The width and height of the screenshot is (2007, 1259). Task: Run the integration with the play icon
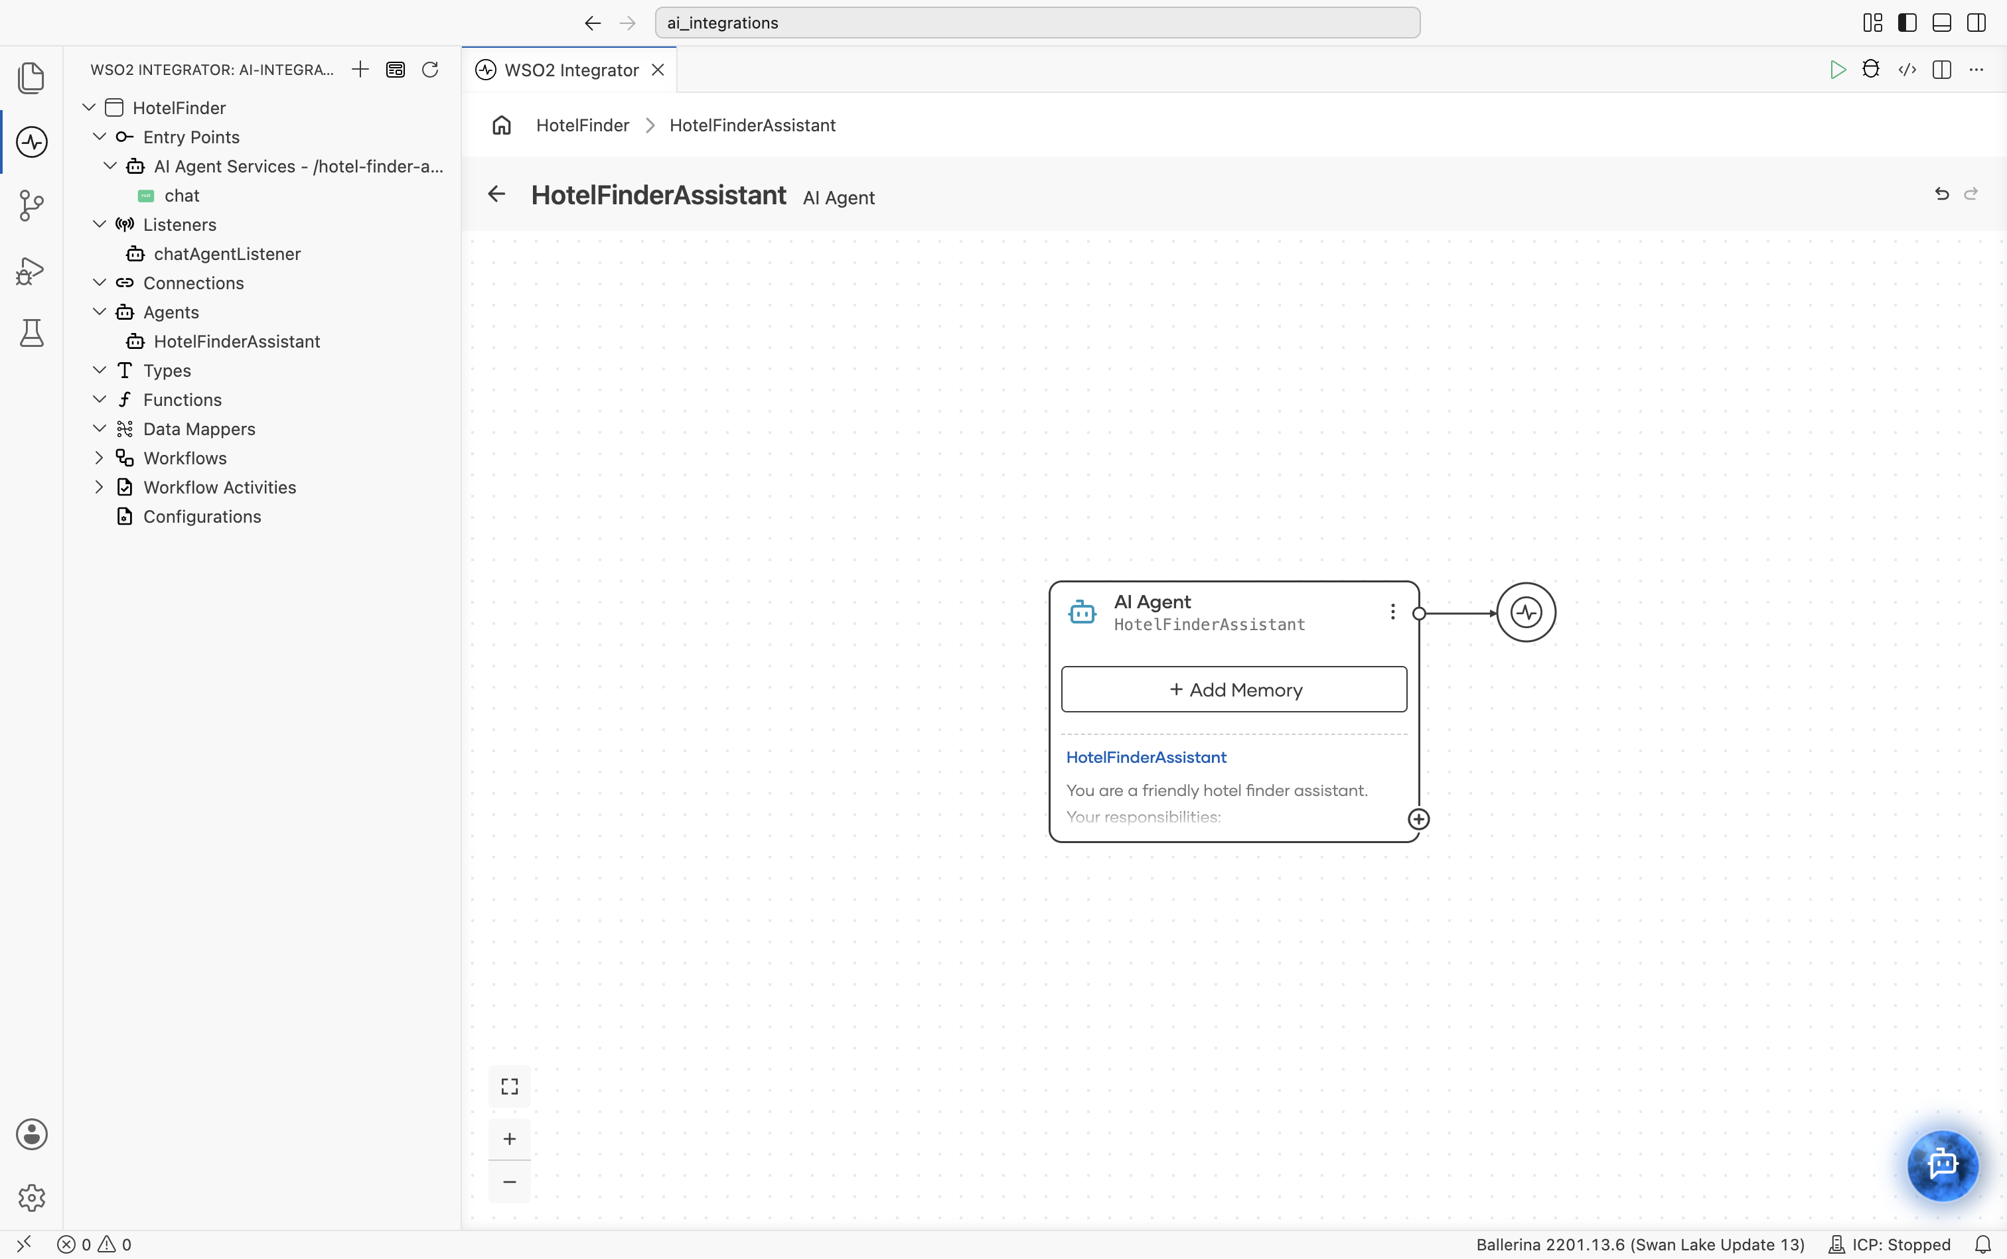[x=1837, y=69]
